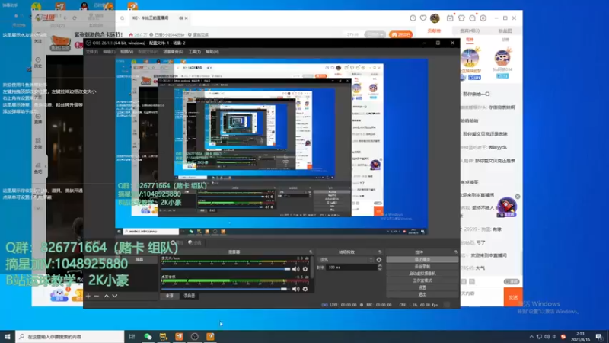Select the 贵宾(483) tab in Douyu
Screen dimensions: 609x343
click(470, 30)
